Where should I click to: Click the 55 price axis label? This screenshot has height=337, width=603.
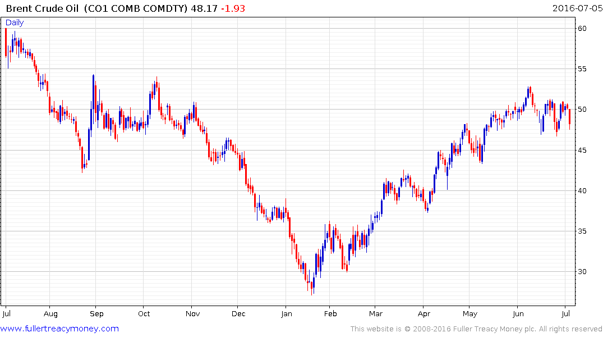click(582, 69)
